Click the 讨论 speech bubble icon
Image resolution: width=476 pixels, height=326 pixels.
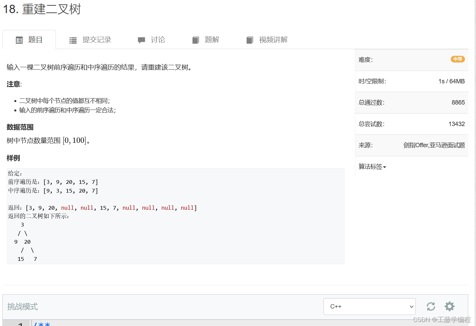pos(142,40)
